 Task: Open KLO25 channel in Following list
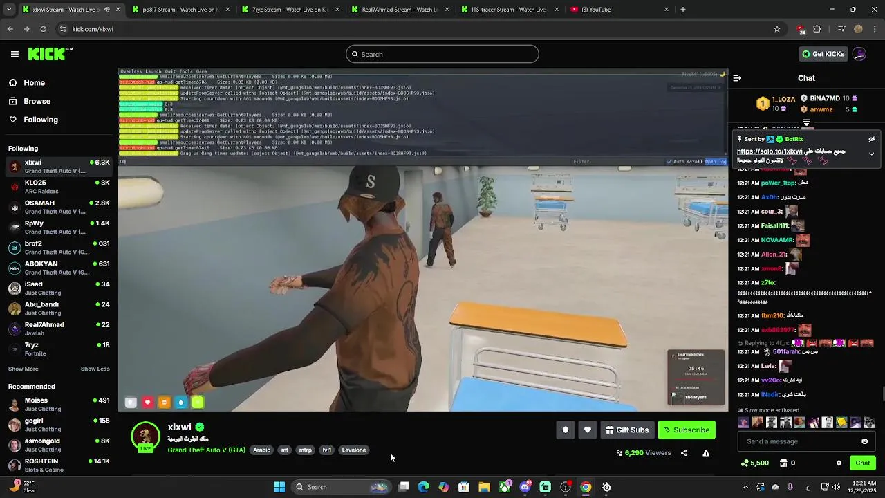(59, 187)
